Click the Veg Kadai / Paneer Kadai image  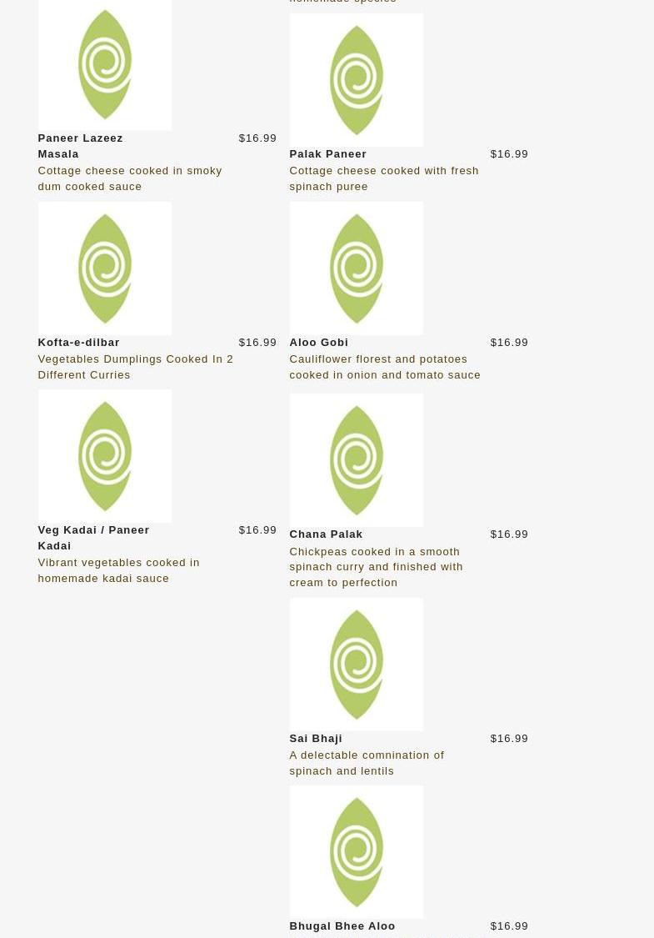point(104,455)
